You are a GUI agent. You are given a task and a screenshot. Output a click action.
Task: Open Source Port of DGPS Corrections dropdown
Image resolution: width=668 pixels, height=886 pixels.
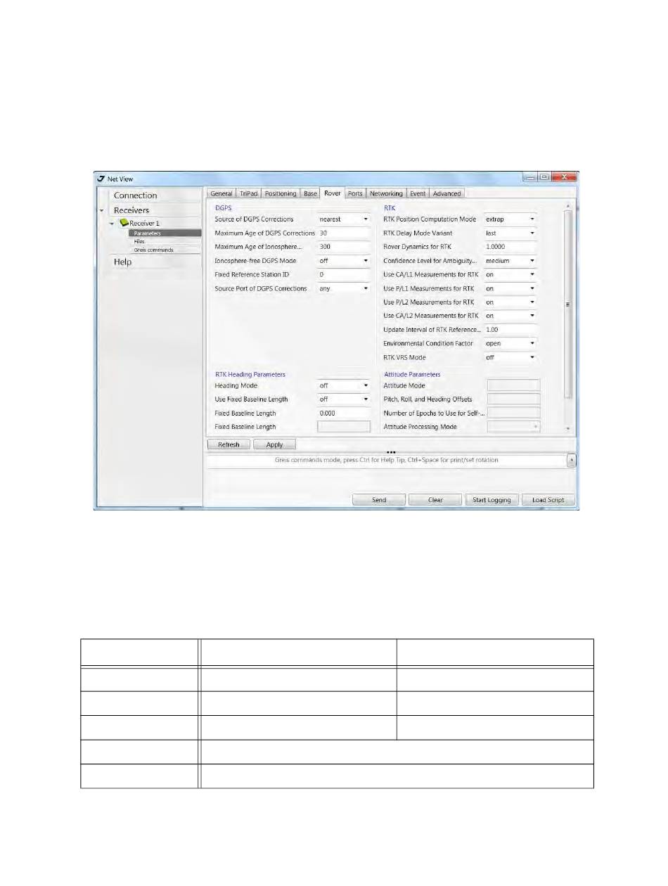coord(366,288)
